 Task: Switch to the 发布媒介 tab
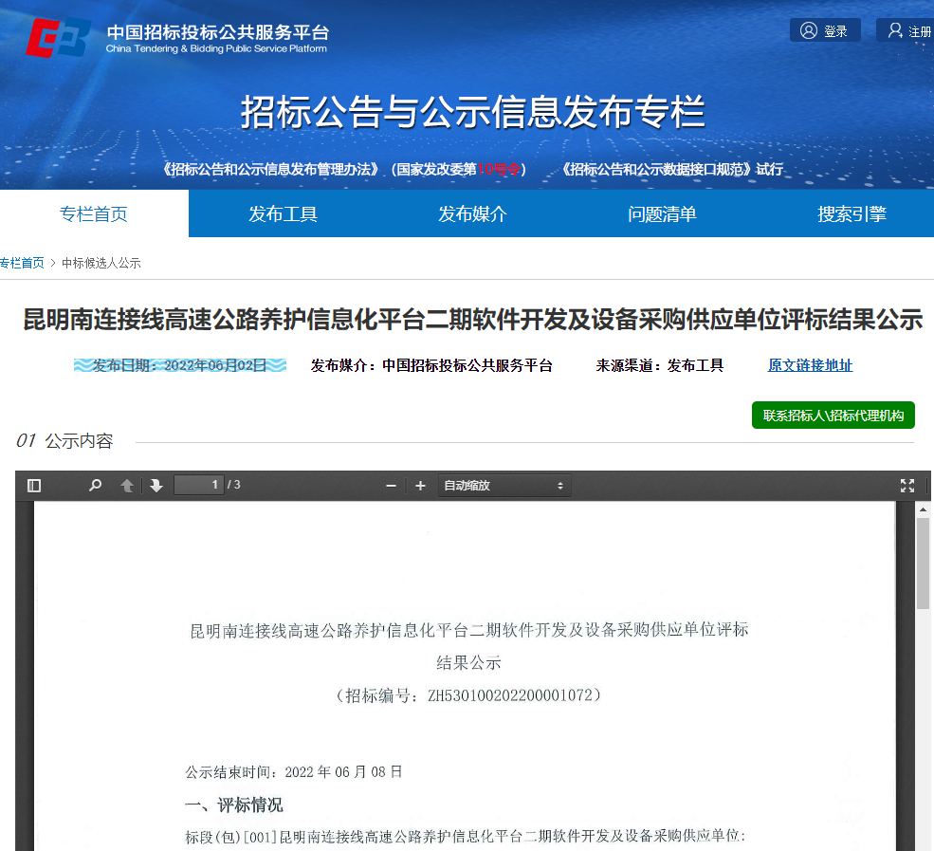tap(472, 215)
